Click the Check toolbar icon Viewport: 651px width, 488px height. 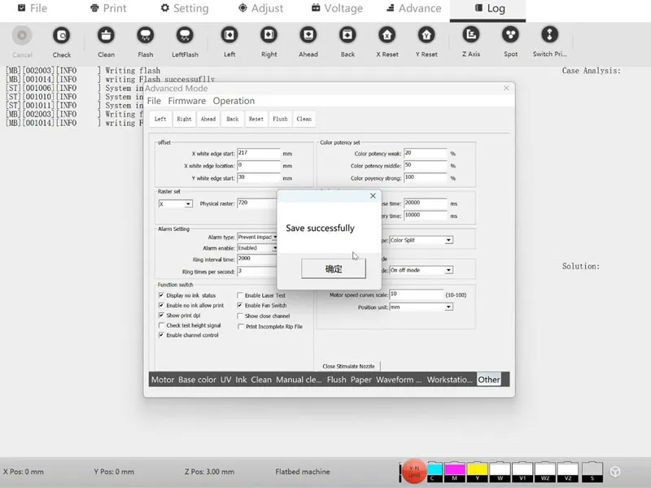[x=62, y=37]
